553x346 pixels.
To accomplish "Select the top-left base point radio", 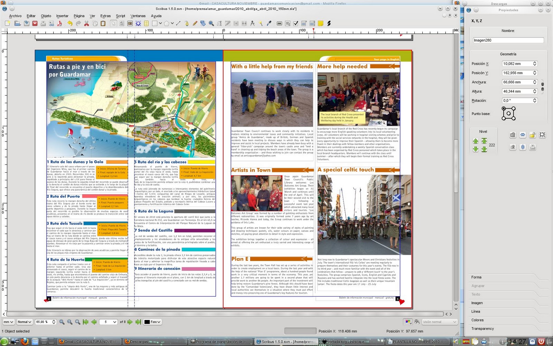I will (x=504, y=108).
